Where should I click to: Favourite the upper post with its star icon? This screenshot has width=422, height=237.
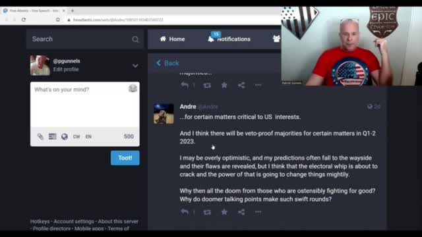224,85
